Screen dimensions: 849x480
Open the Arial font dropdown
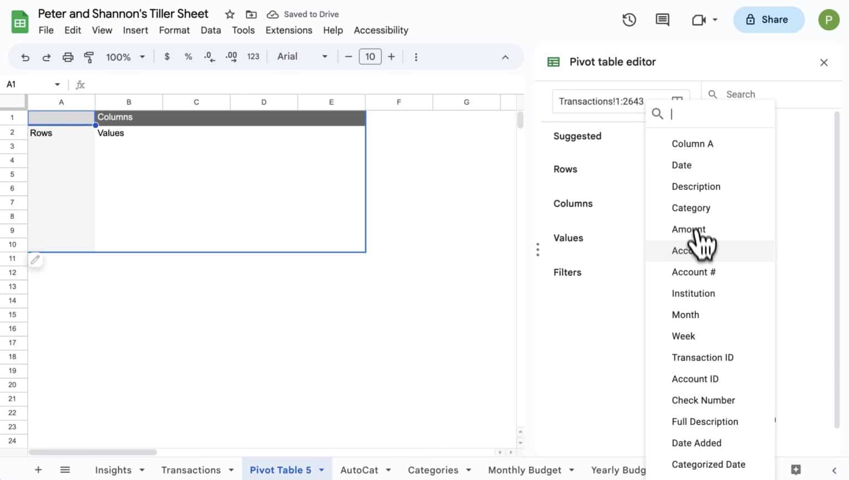pos(302,56)
